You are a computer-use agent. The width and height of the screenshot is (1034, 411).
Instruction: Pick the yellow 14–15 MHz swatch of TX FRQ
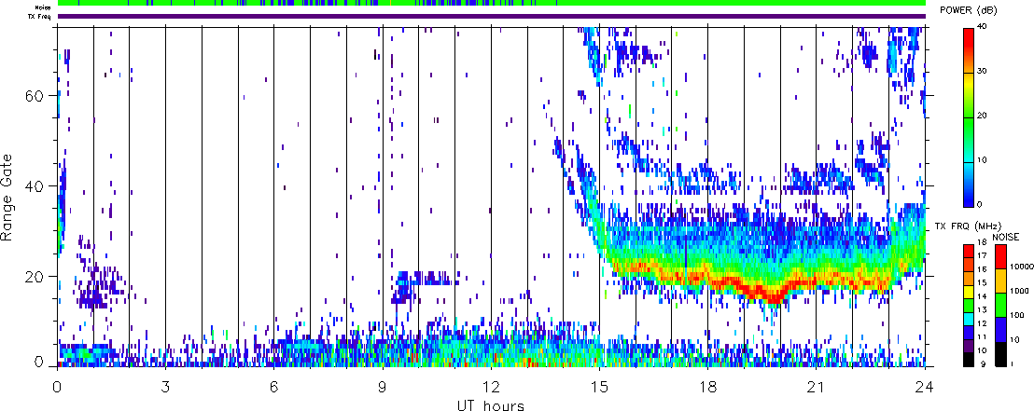(969, 292)
